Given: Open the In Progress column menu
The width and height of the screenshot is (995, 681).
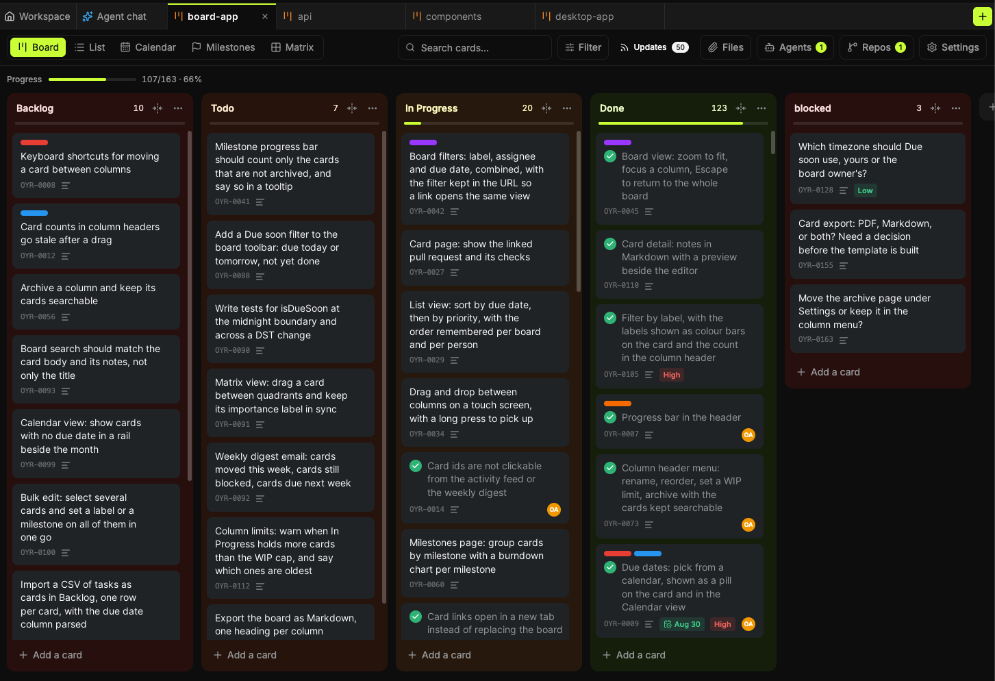Looking at the screenshot, I should pos(567,108).
